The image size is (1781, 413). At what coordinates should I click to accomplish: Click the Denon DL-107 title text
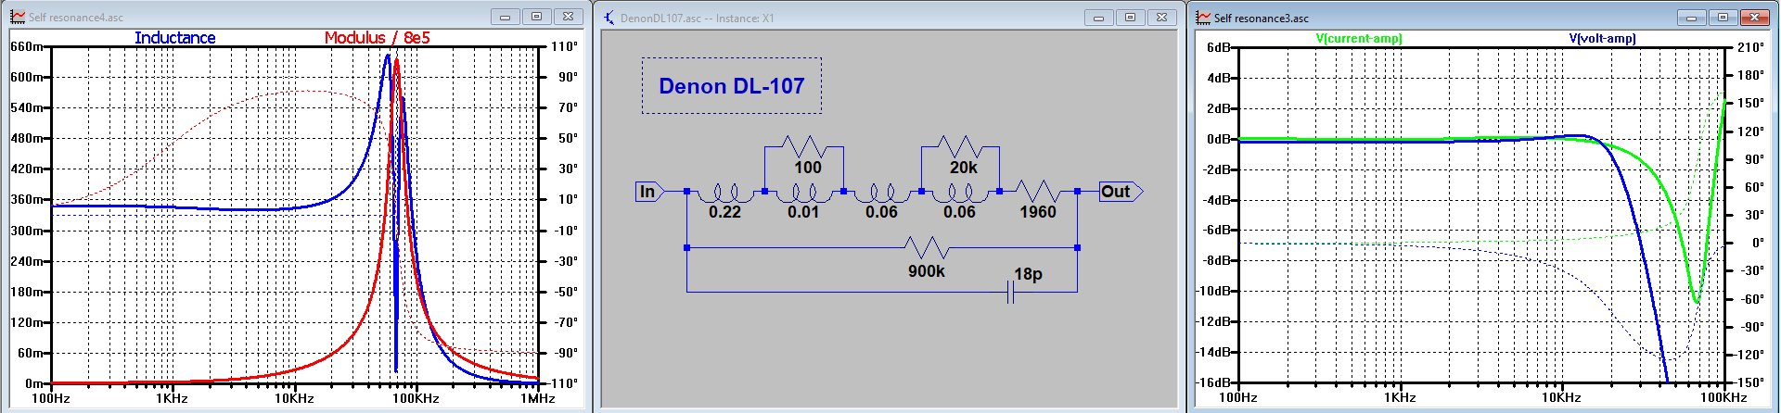point(731,86)
